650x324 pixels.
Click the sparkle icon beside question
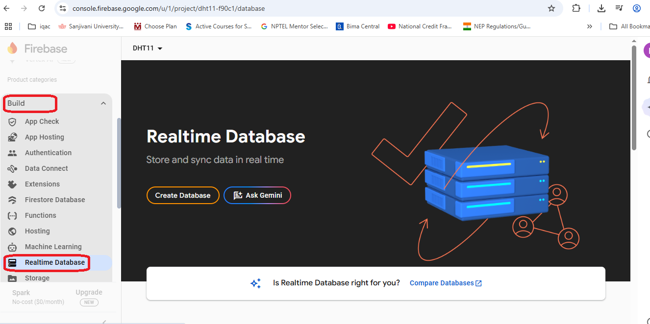click(255, 283)
